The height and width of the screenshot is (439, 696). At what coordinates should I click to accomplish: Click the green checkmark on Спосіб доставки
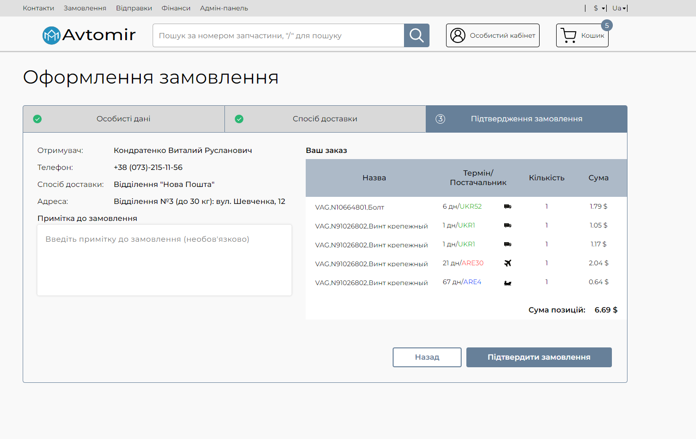tap(239, 119)
